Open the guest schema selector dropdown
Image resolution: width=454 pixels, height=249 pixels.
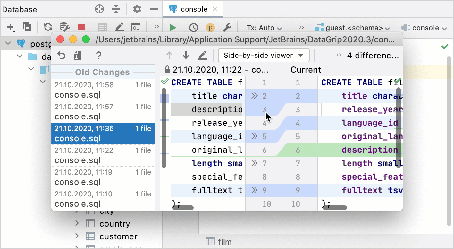[x=352, y=28]
